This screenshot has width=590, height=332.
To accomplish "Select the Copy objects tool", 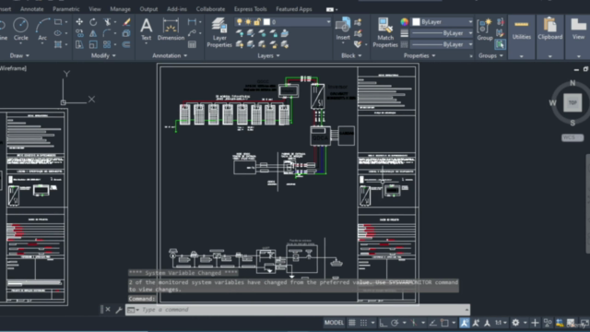I will (x=79, y=33).
